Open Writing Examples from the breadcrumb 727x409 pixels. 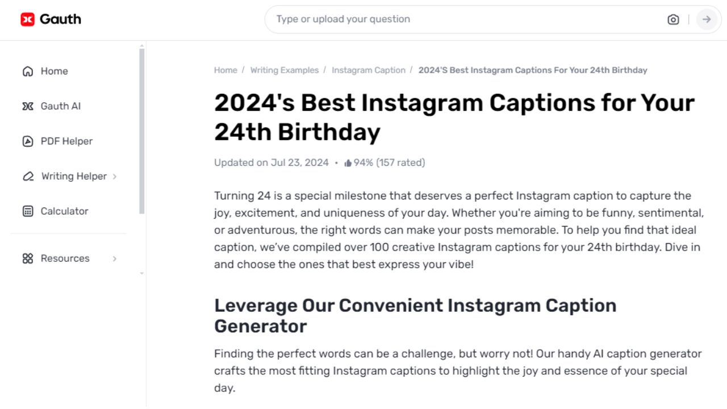click(x=285, y=70)
